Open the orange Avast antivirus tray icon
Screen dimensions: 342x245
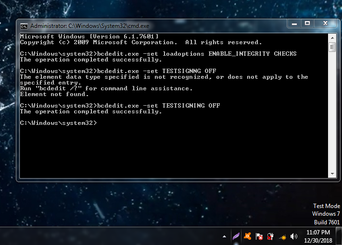(248, 236)
